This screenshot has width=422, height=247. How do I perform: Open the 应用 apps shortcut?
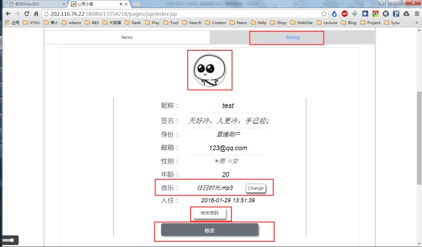(12, 23)
